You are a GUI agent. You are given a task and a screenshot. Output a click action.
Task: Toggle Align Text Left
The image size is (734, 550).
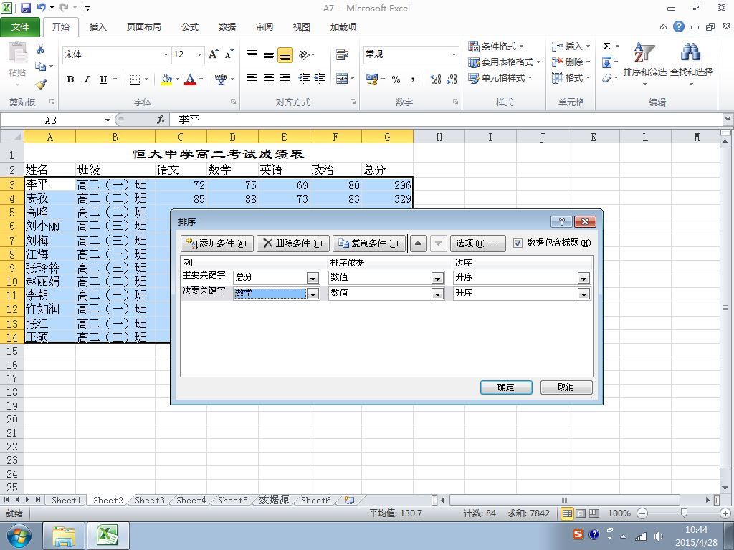(252, 79)
